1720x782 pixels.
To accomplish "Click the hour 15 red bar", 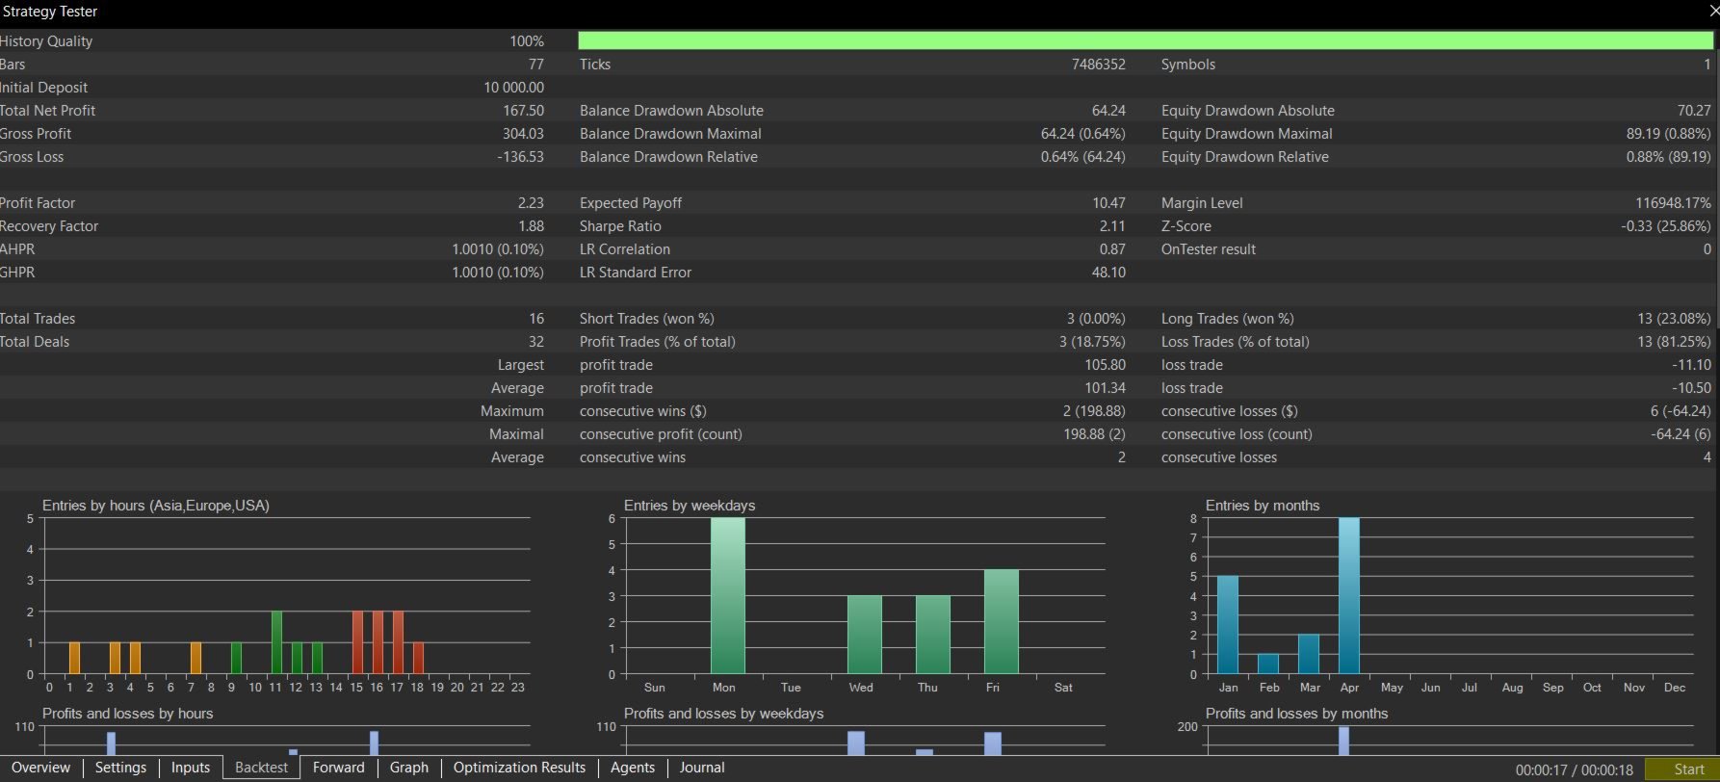I will click(x=357, y=642).
